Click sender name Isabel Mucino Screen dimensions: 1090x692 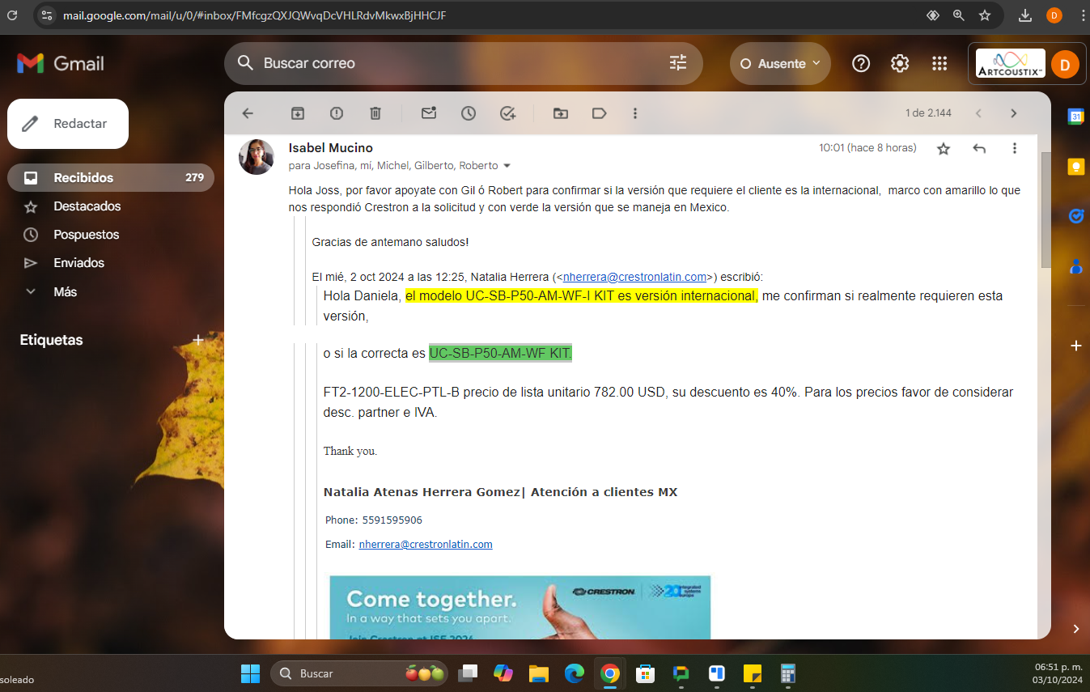(x=331, y=148)
